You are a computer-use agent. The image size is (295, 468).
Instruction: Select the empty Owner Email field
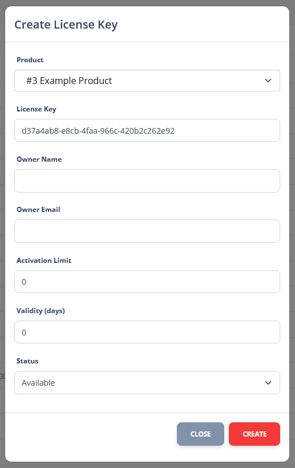[x=147, y=231]
